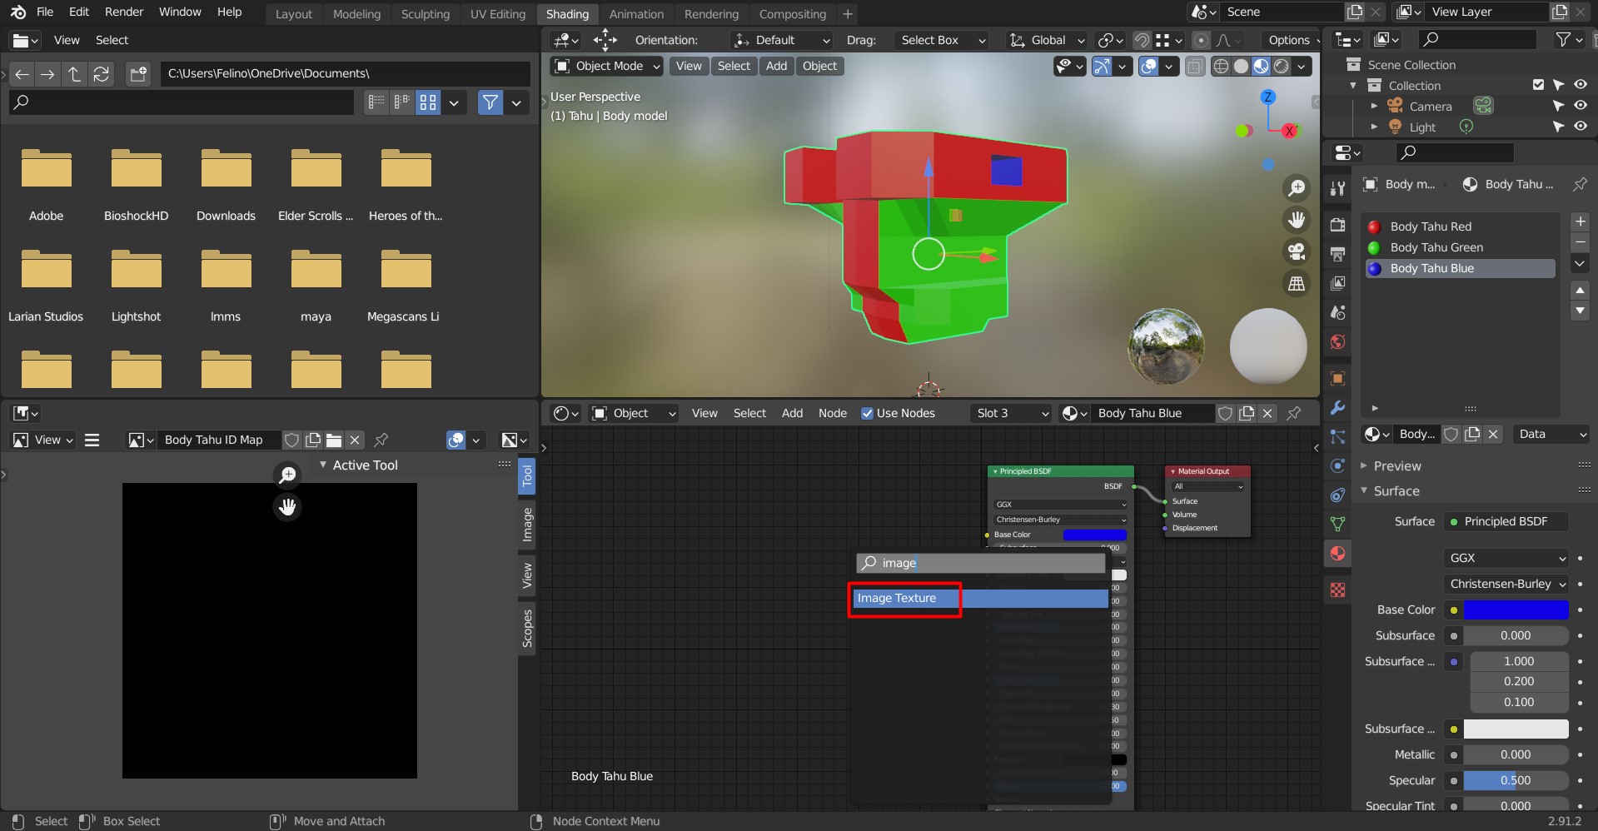This screenshot has height=831, width=1598.
Task: Open the Modifier wrench properties tab
Action: 1337,408
